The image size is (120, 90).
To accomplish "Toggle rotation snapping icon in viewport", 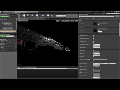I will 68,21.
